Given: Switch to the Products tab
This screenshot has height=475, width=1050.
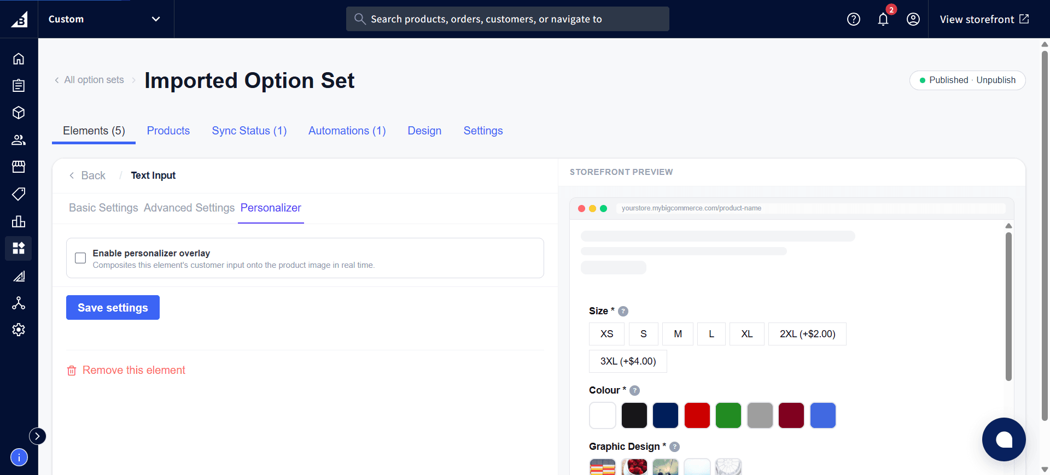Looking at the screenshot, I should tap(168, 131).
